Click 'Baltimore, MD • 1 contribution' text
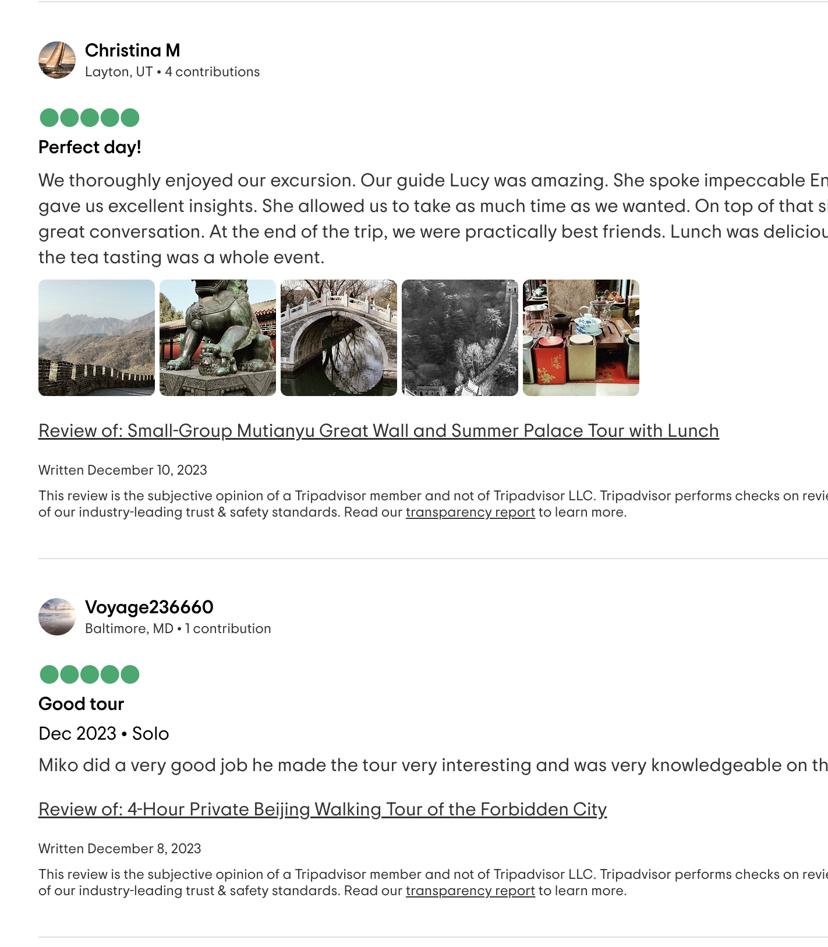Viewport: 828px width, 947px height. (178, 629)
